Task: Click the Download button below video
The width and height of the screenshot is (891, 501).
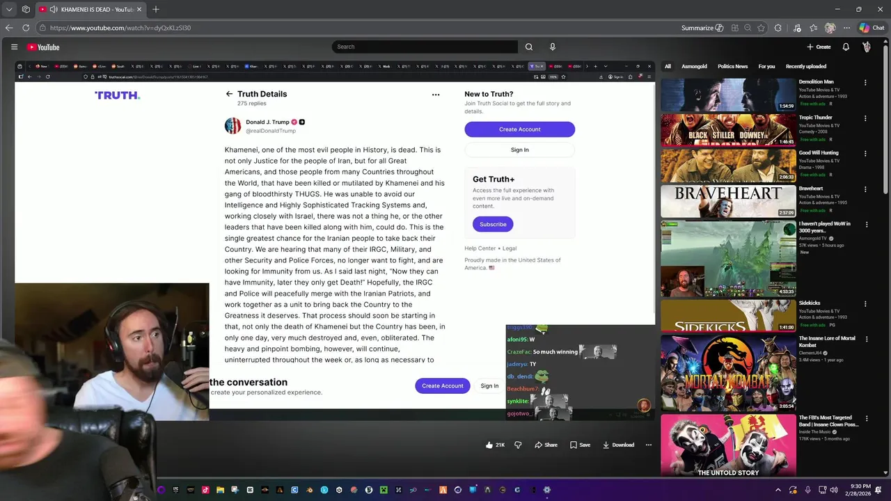Action: coord(618,445)
